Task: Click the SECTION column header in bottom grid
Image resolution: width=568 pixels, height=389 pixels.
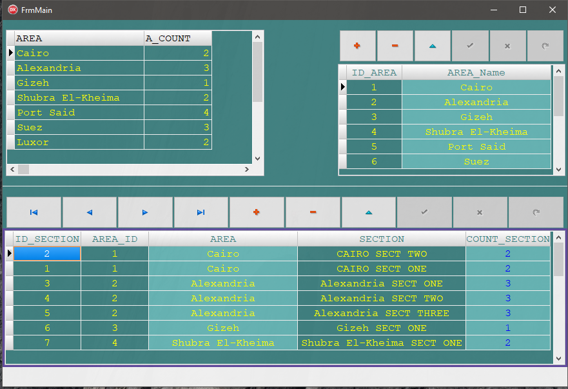Action: click(x=382, y=239)
